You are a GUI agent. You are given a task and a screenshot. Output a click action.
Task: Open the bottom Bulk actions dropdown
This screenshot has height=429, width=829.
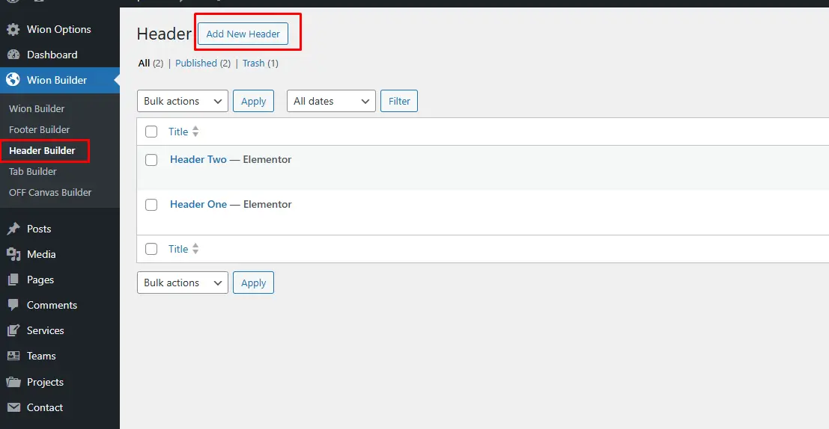tap(183, 283)
